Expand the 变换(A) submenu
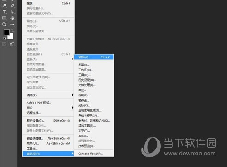Image resolution: width=227 pixels, height=167 pixels. [49, 59]
